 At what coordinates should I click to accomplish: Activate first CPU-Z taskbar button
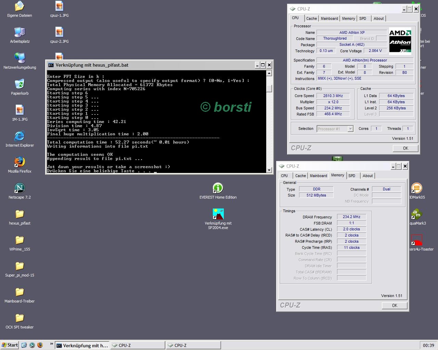[x=138, y=345]
